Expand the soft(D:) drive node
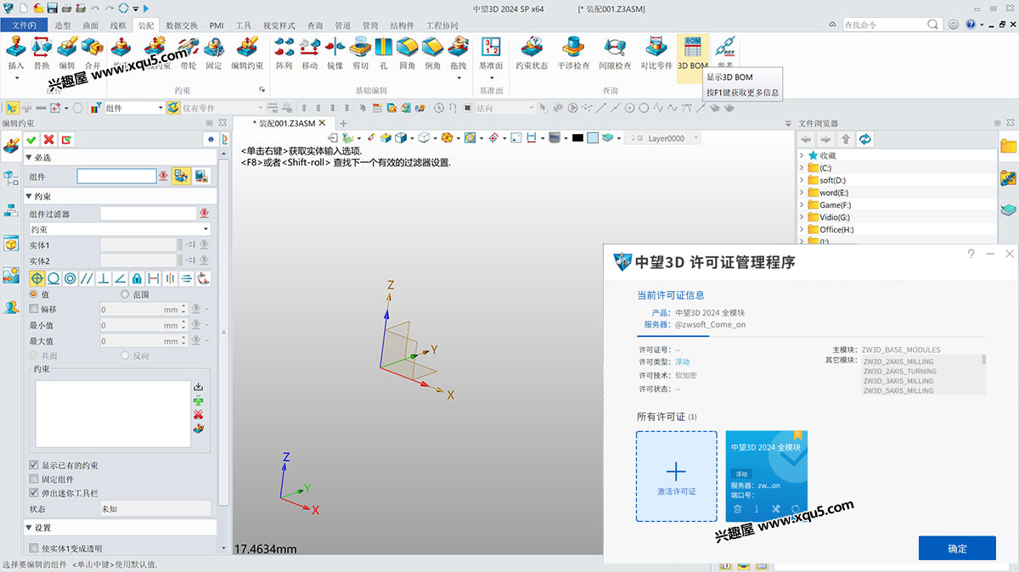This screenshot has height=572, width=1019. tap(802, 180)
